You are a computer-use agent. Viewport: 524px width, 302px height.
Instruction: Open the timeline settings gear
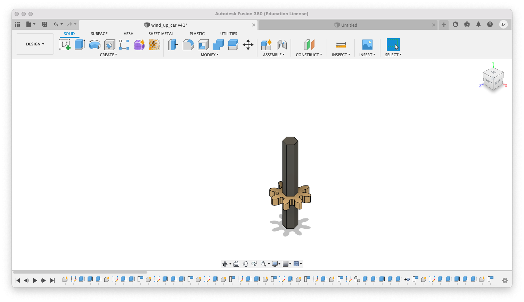(505, 281)
